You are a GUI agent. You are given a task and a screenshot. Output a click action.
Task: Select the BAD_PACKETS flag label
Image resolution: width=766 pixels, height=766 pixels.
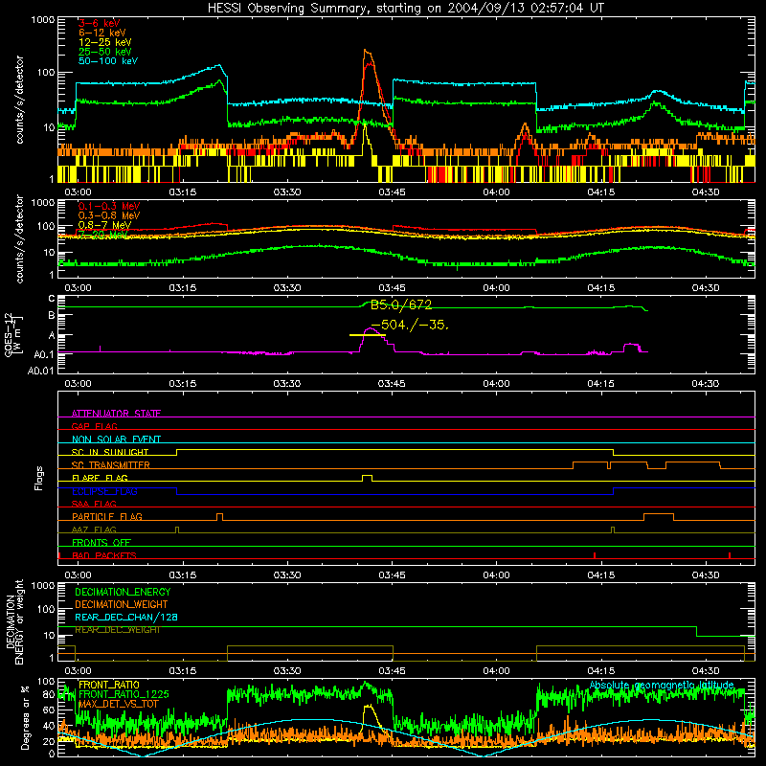[104, 555]
